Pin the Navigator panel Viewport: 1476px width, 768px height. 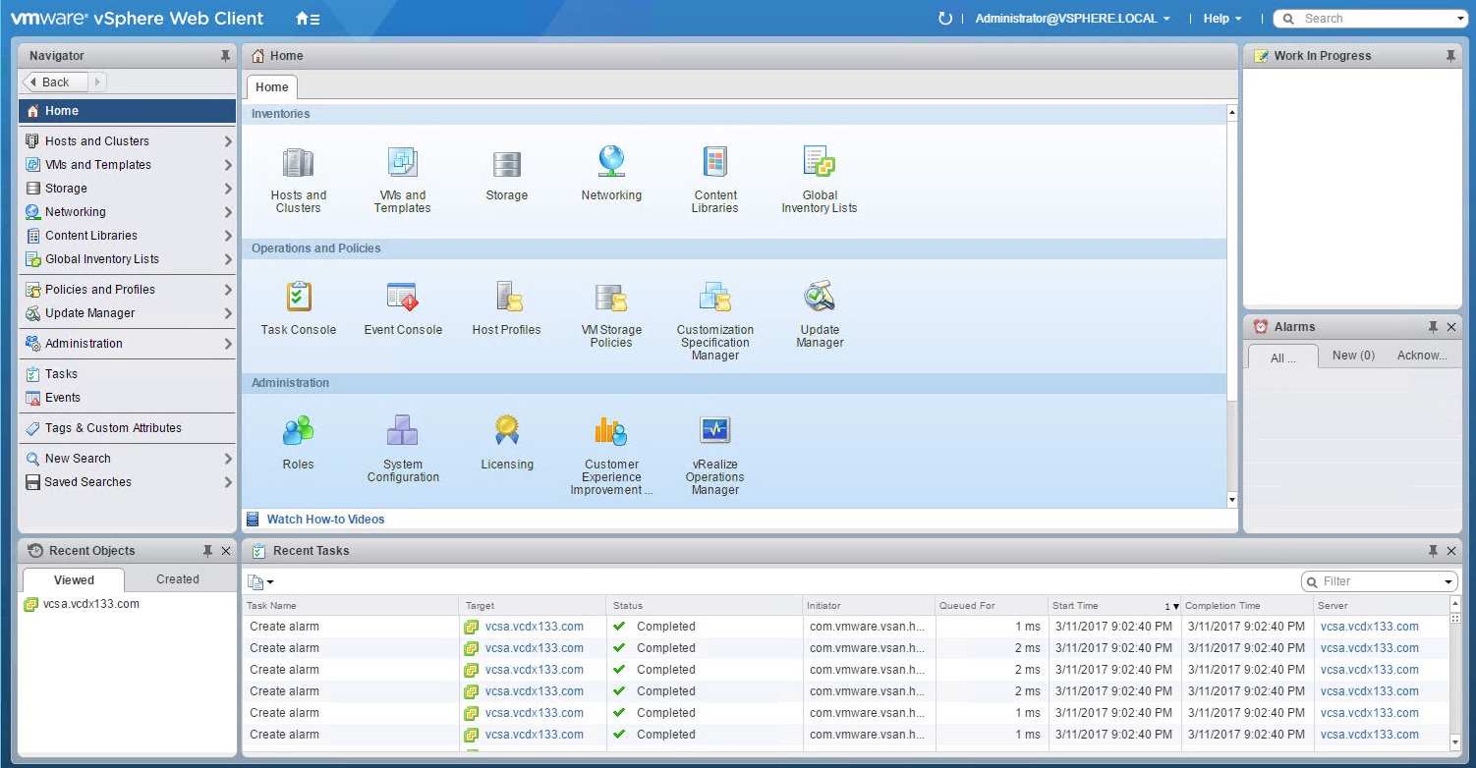(x=225, y=56)
